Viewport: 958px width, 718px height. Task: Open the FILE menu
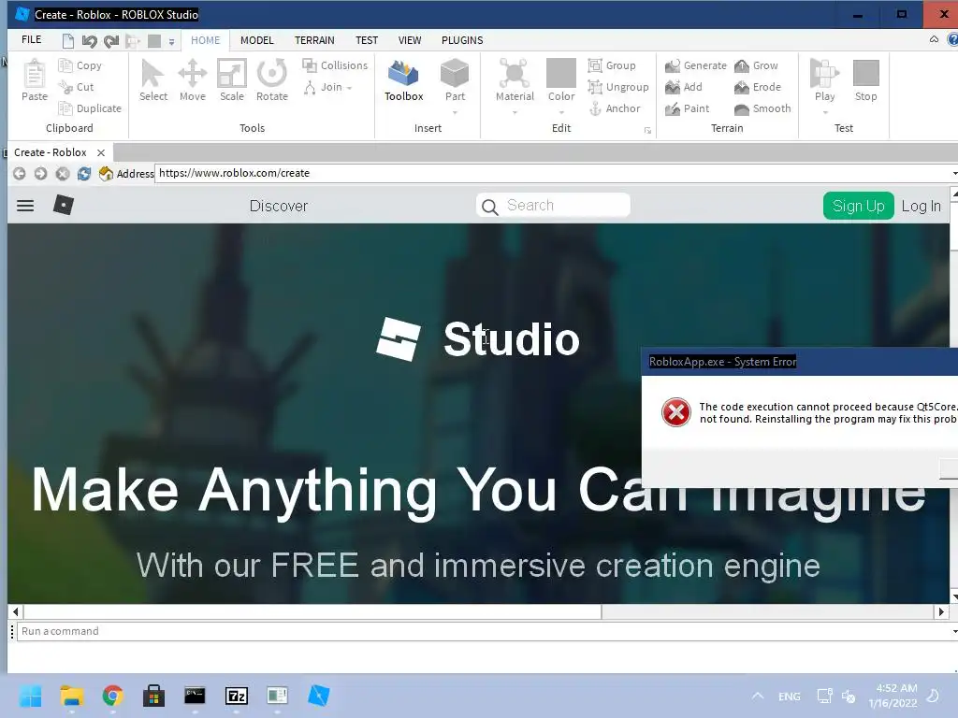31,39
